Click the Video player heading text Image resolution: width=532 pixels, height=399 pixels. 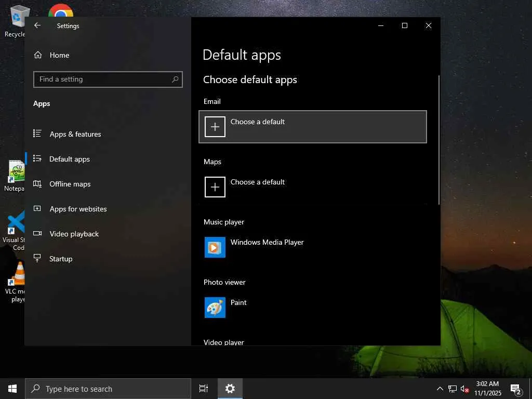(x=223, y=342)
